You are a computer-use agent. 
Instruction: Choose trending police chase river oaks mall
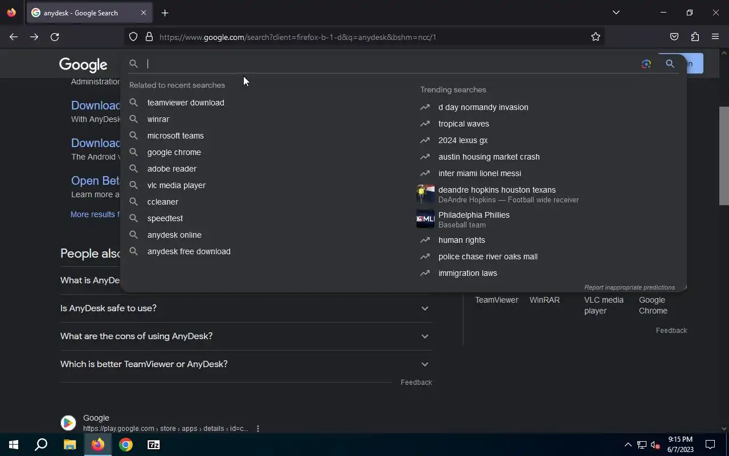click(488, 256)
